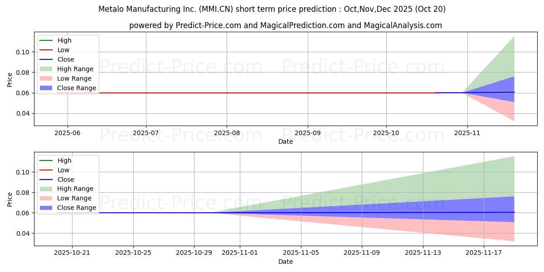
Task: Click the Close Range swatch in bottom legend
Action: click(x=46, y=208)
